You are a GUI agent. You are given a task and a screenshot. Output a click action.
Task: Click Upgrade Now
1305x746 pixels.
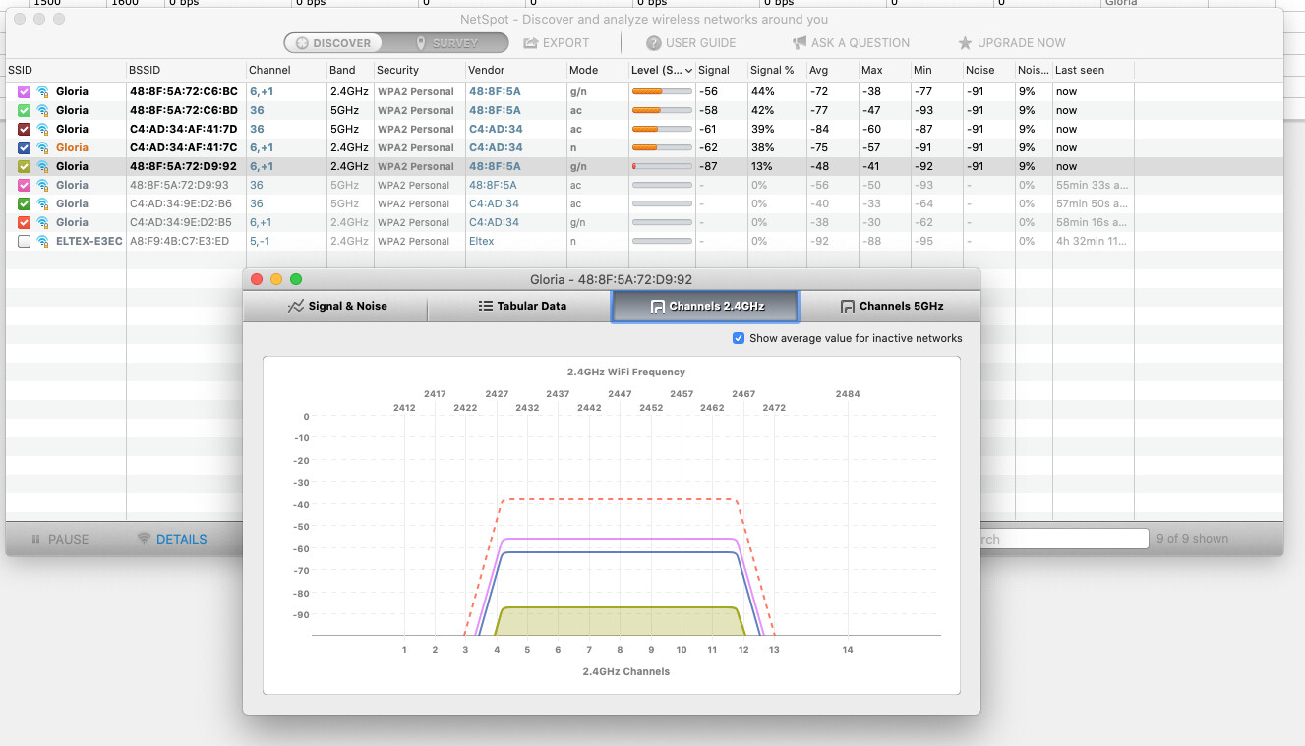pyautogui.click(x=1012, y=43)
